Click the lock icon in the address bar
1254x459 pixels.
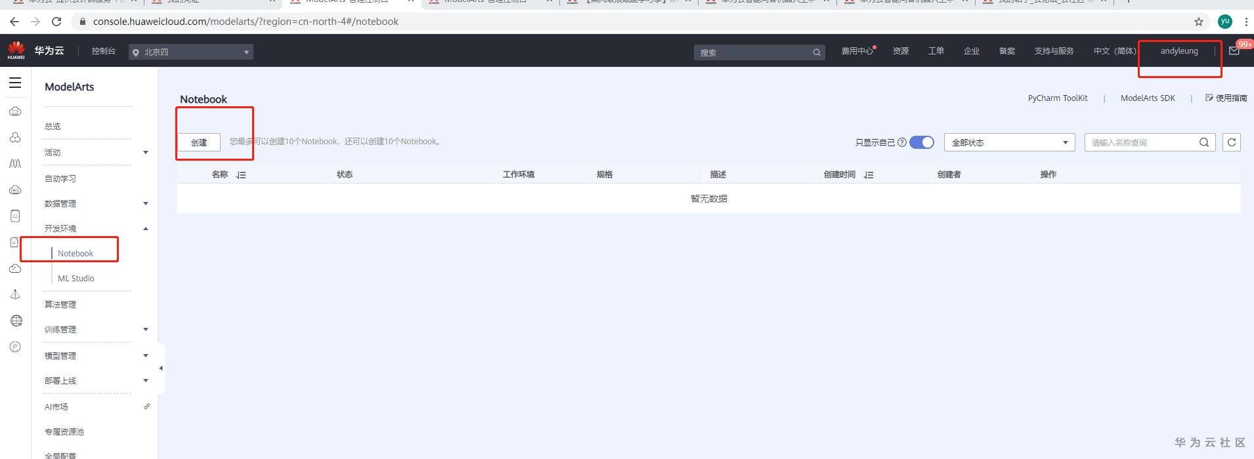[x=82, y=22]
